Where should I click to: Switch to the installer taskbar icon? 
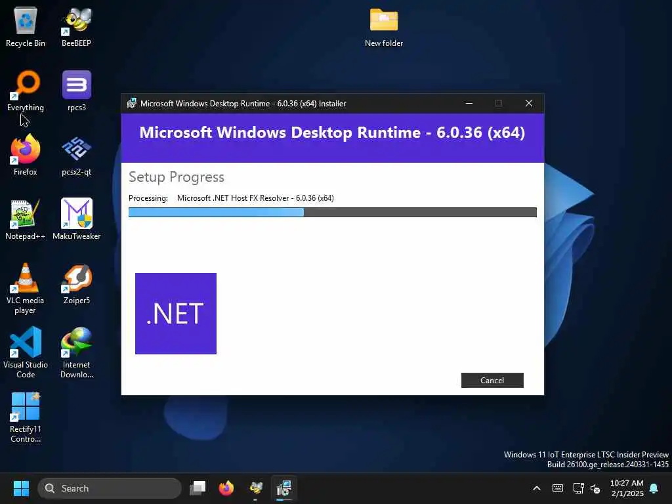[x=284, y=488]
